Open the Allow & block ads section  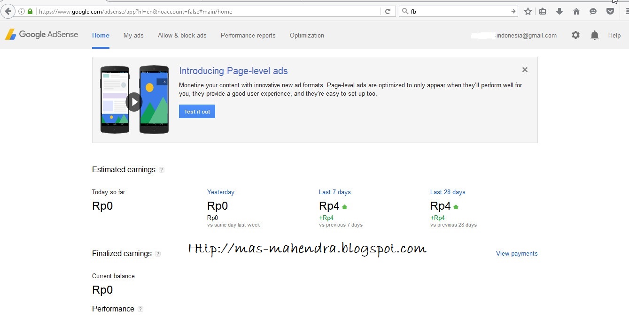(x=182, y=35)
